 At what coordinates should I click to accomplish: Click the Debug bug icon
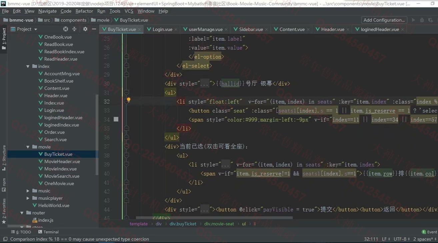tap(422, 20)
